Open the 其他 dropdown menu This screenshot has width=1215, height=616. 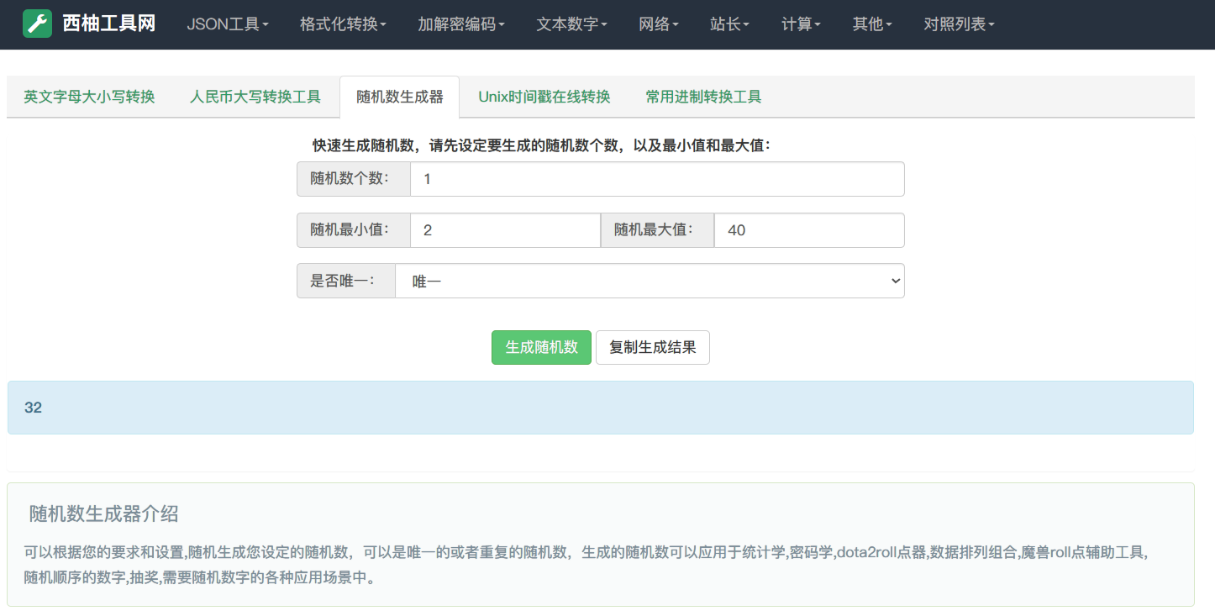pyautogui.click(x=872, y=24)
